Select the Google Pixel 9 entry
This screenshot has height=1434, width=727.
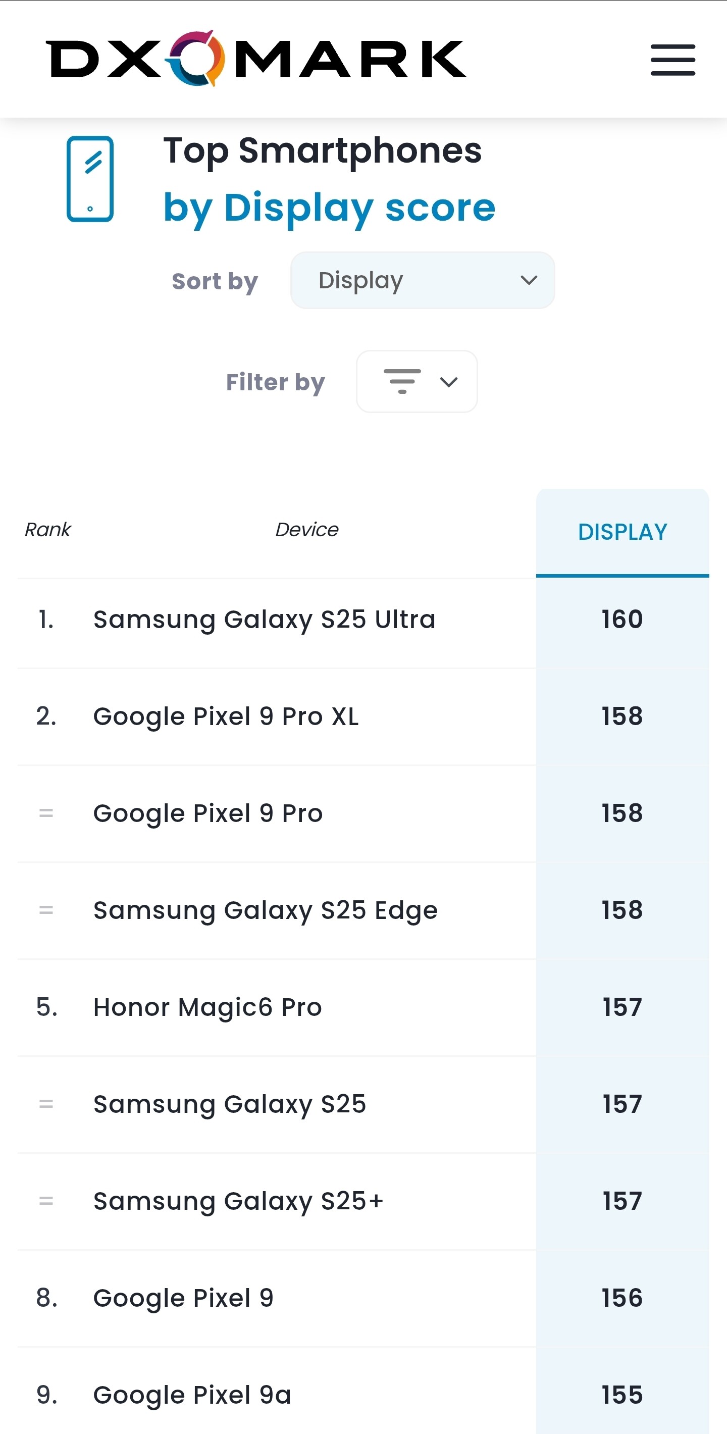(183, 1298)
